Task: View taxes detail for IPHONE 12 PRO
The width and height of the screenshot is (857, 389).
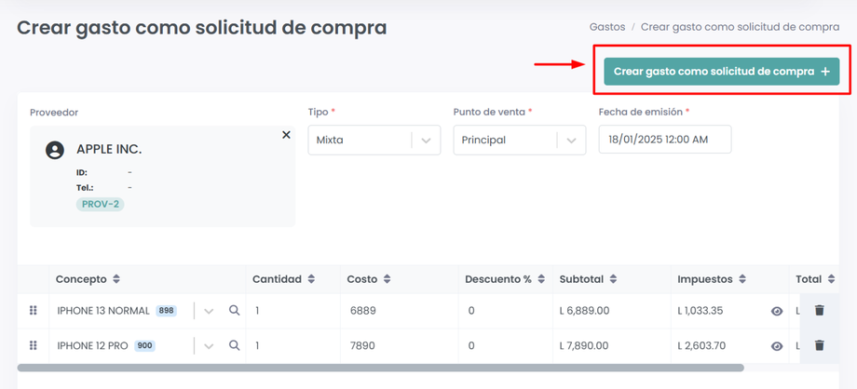Action: 777,346
